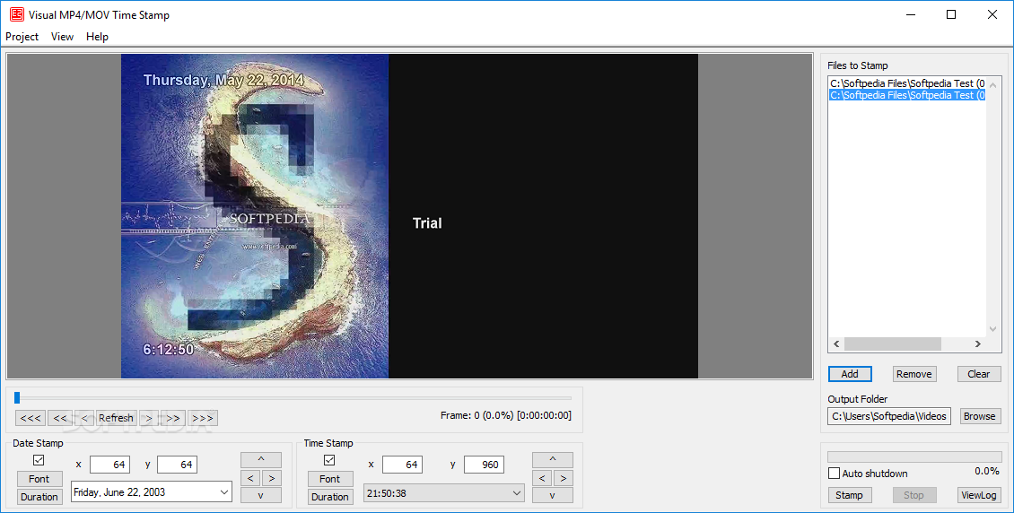Move Time Stamp down with v arrow
Screen dimensions: 1014x513
click(552, 496)
